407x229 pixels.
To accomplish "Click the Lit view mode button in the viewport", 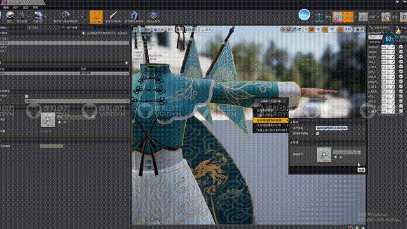I will (159, 29).
